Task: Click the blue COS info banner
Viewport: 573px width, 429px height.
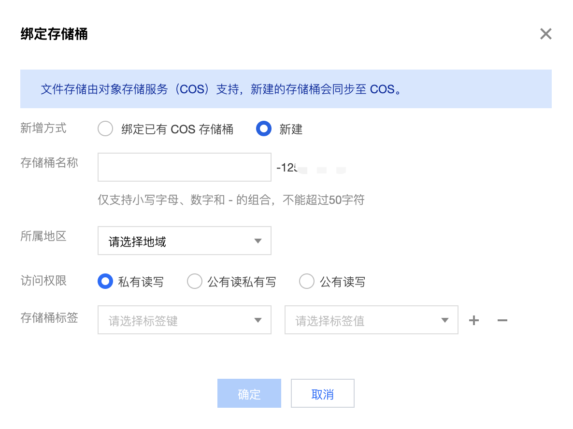Action: click(x=286, y=89)
